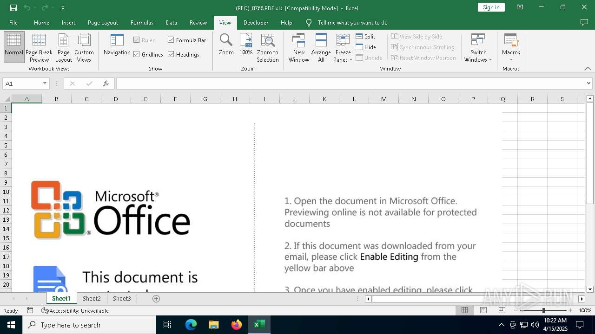Open Page Break Preview

(x=39, y=47)
